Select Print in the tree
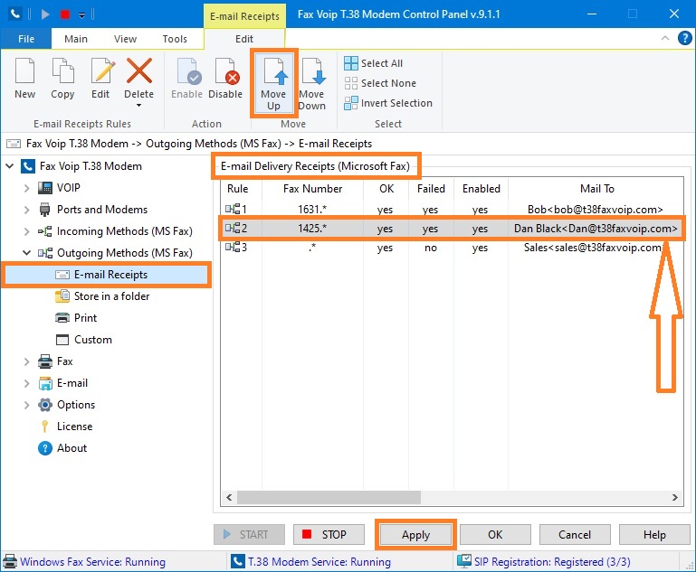This screenshot has height=572, width=696. (x=85, y=318)
